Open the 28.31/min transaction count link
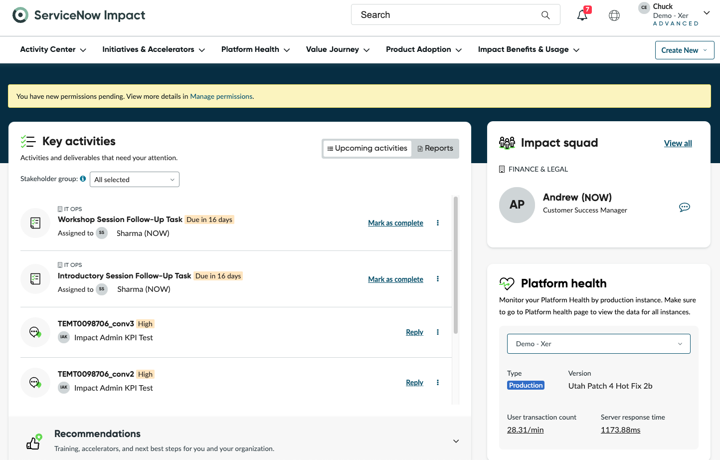This screenshot has width=720, height=460. (526, 430)
